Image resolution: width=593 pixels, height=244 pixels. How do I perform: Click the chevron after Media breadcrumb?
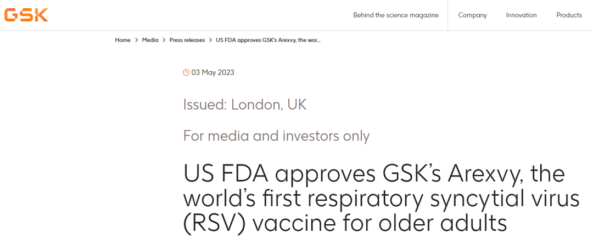coord(164,40)
